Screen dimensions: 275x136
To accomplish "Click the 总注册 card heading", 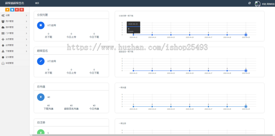I will (41, 123).
